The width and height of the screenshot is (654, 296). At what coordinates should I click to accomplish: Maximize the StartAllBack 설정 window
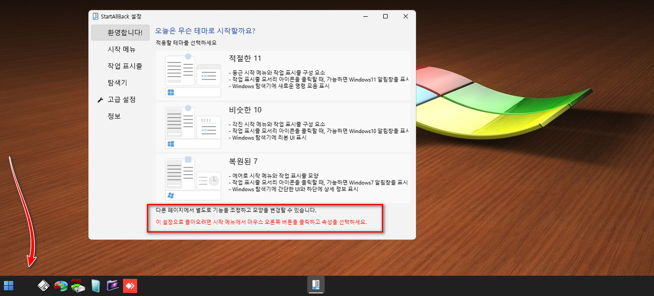coord(385,16)
